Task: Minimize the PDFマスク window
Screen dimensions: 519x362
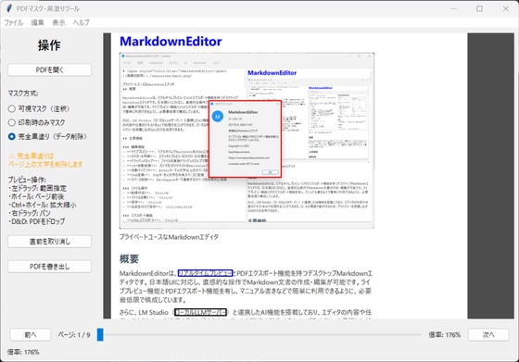Action: click(454, 9)
